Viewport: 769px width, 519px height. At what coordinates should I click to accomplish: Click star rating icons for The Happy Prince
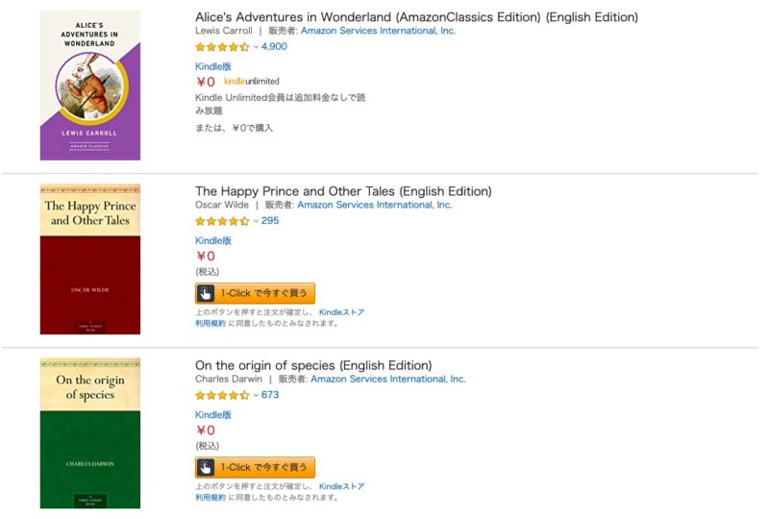point(222,221)
